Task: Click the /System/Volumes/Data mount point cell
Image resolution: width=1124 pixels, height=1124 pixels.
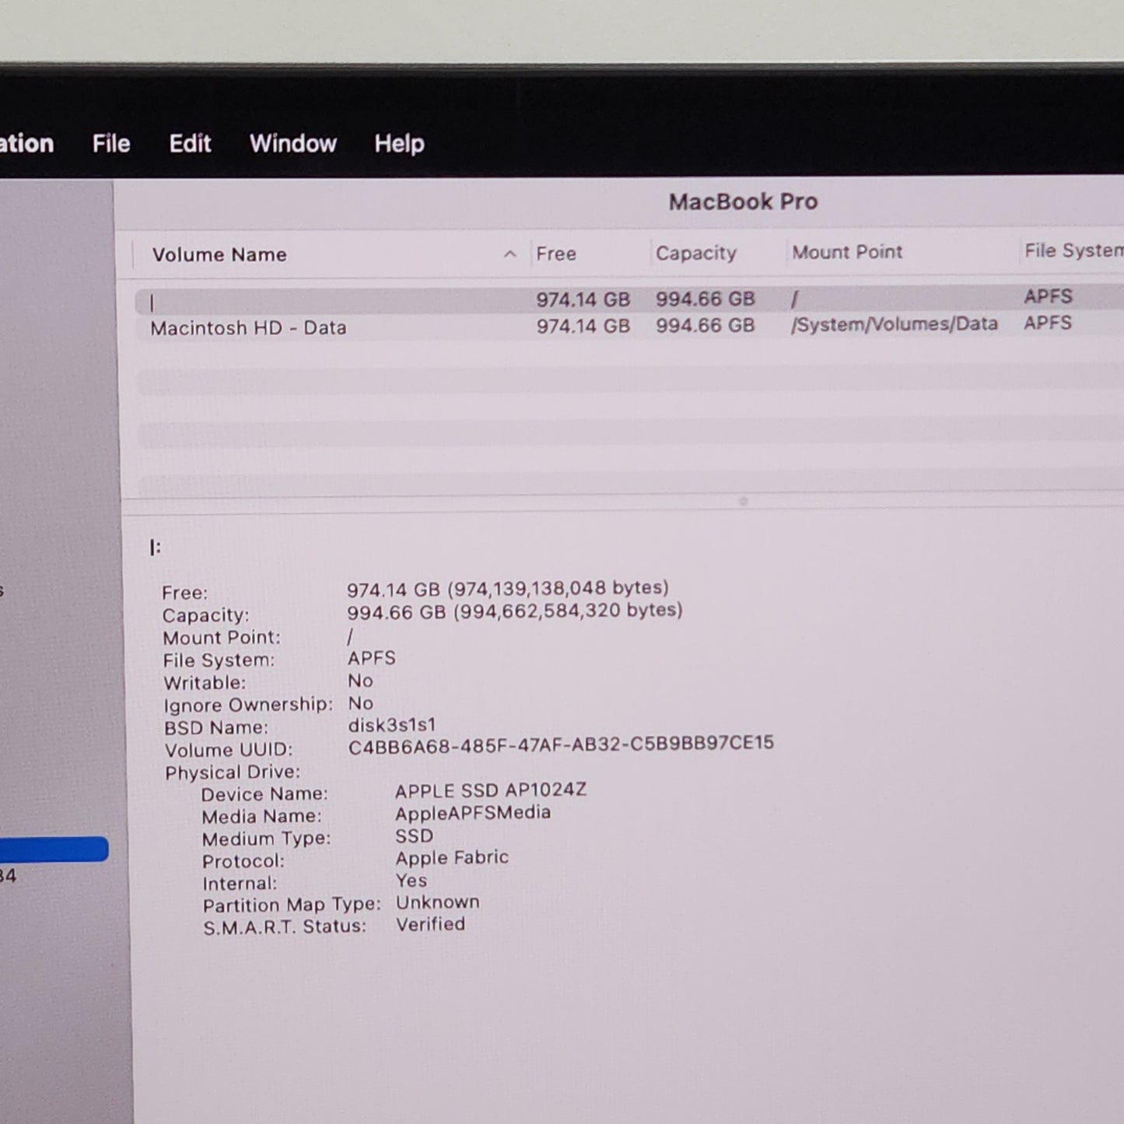Action: [x=894, y=324]
